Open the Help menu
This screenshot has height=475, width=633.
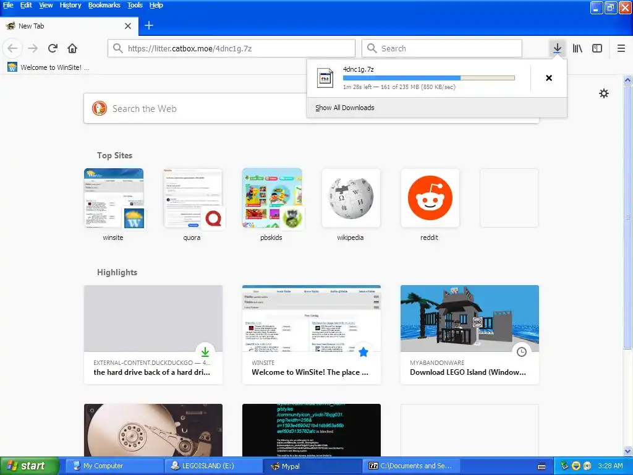coord(156,5)
